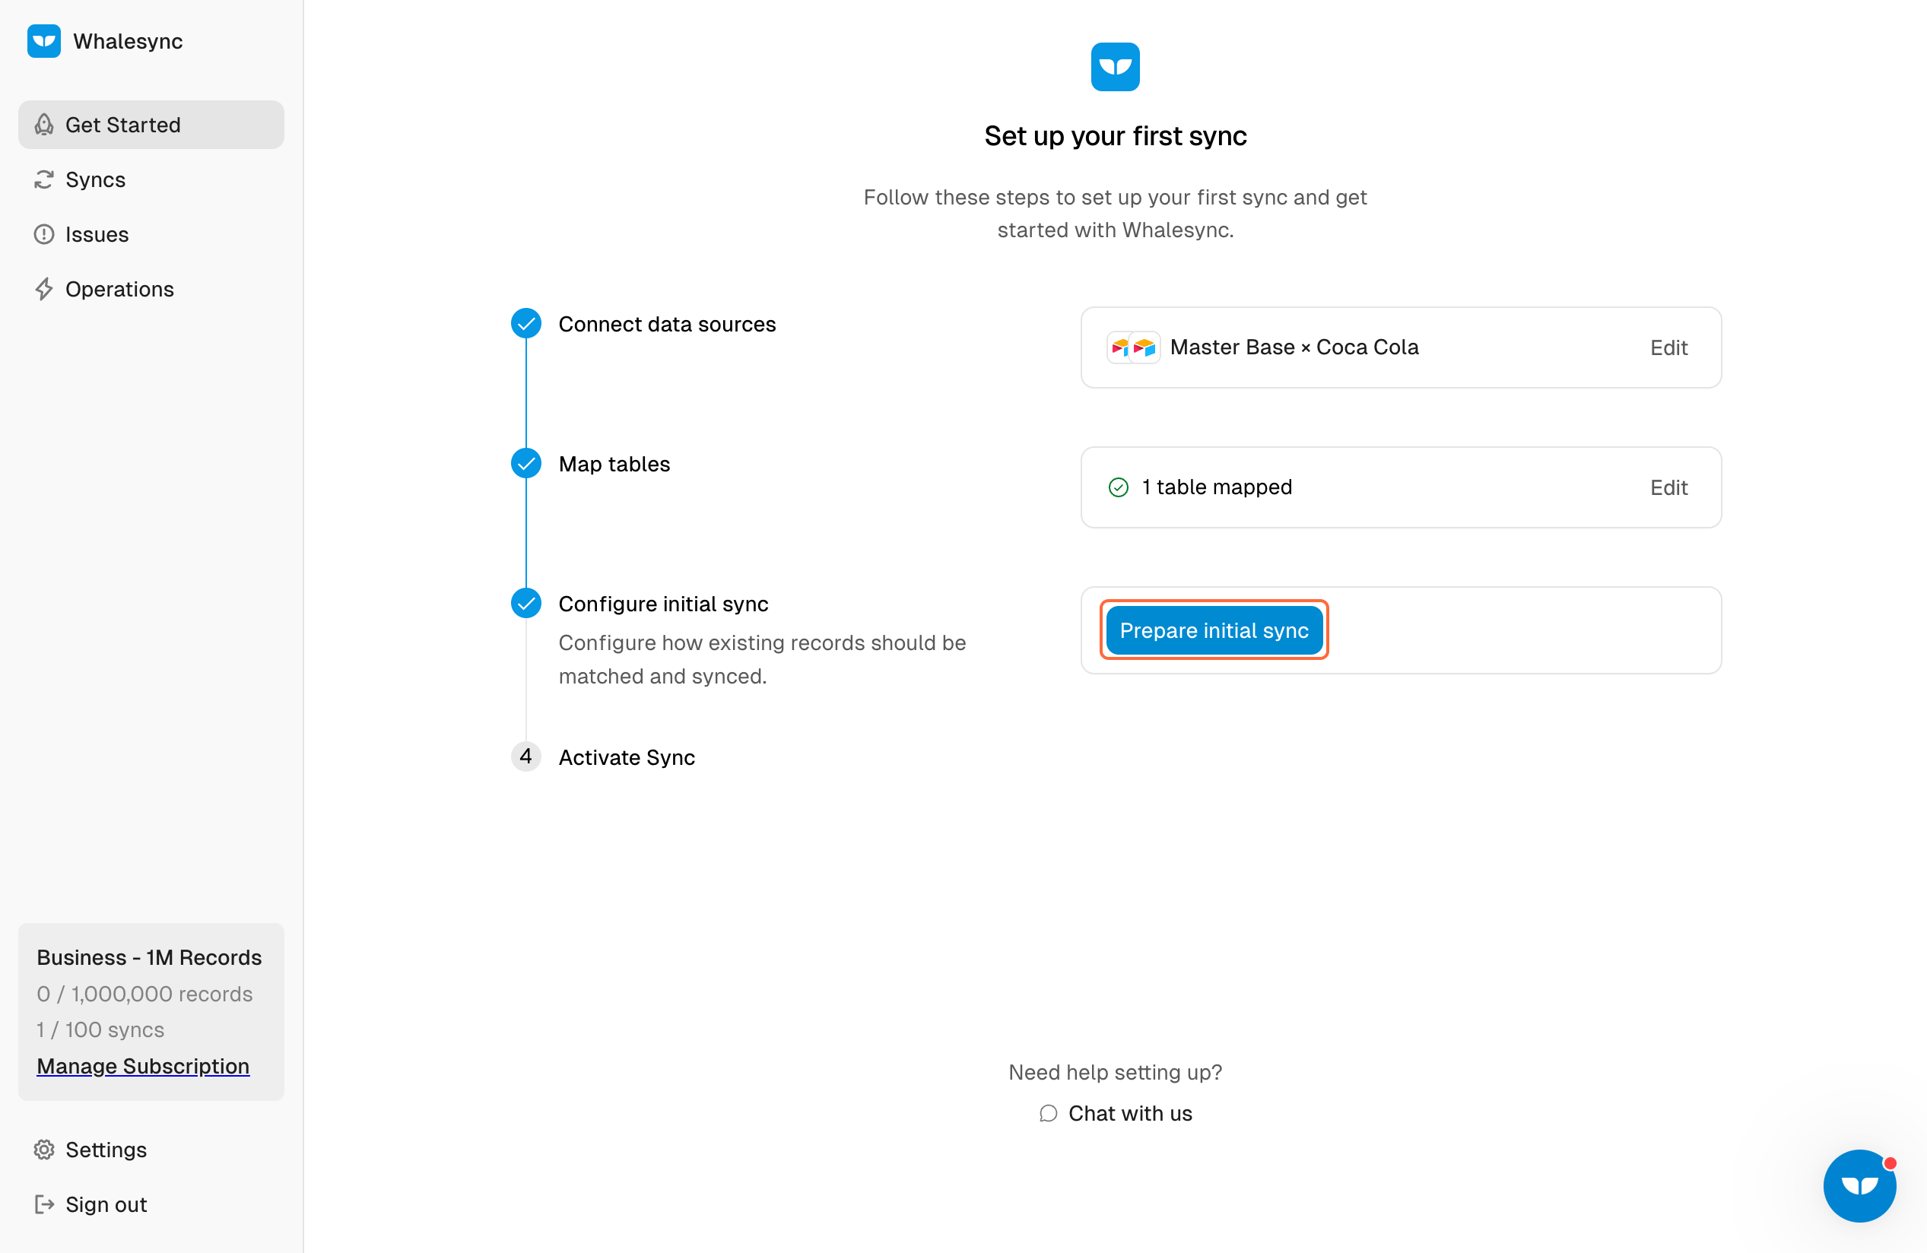Click the Connect data sources checkmark circle
The width and height of the screenshot is (1927, 1253).
[x=526, y=324]
